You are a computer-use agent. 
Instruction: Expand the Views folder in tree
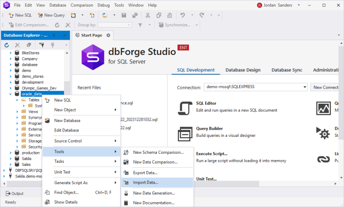pos(17,112)
